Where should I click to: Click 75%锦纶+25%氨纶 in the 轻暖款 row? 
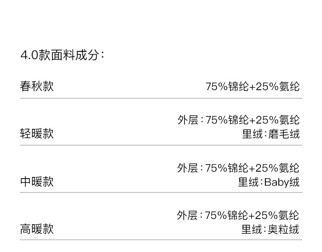coord(252,120)
